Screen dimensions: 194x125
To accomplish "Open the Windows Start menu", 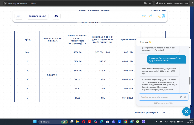I will 35,122.
